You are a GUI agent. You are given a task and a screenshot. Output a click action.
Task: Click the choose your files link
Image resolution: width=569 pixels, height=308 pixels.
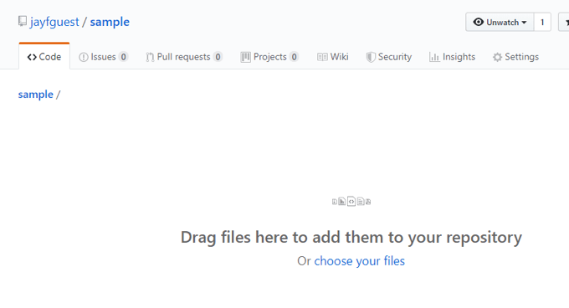tap(359, 261)
